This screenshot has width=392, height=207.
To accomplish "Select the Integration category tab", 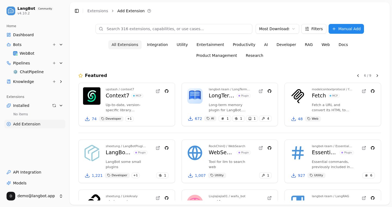I will [157, 45].
